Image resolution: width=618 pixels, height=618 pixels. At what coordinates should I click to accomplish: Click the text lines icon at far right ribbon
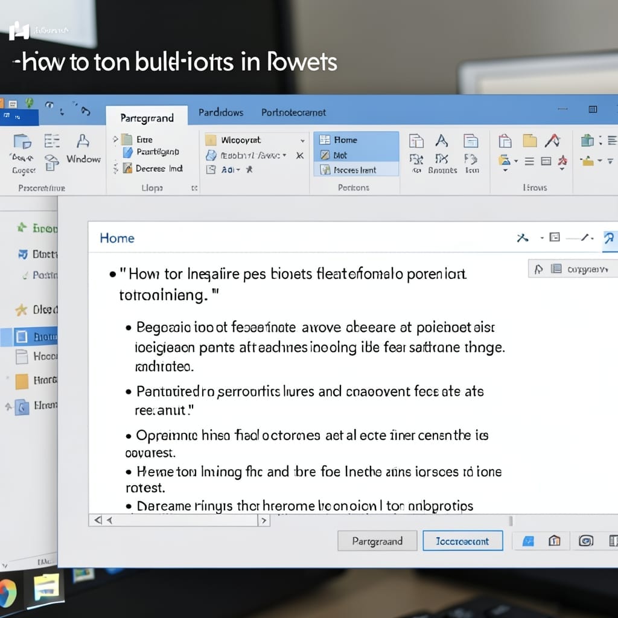click(612, 140)
